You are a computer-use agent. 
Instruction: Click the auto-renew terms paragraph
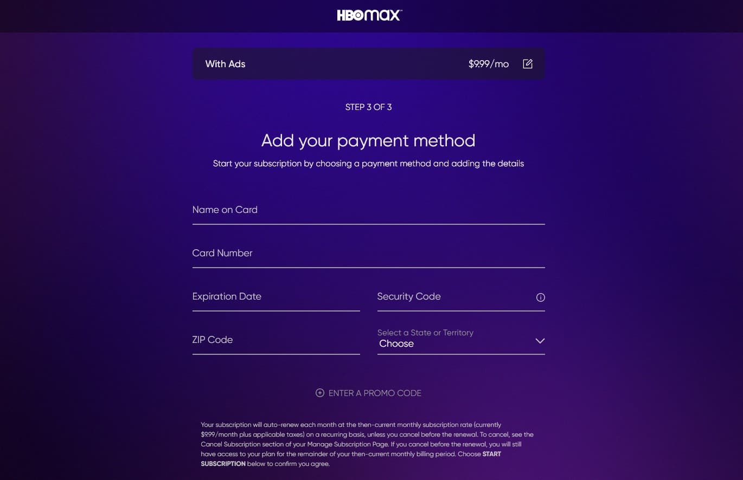367,444
